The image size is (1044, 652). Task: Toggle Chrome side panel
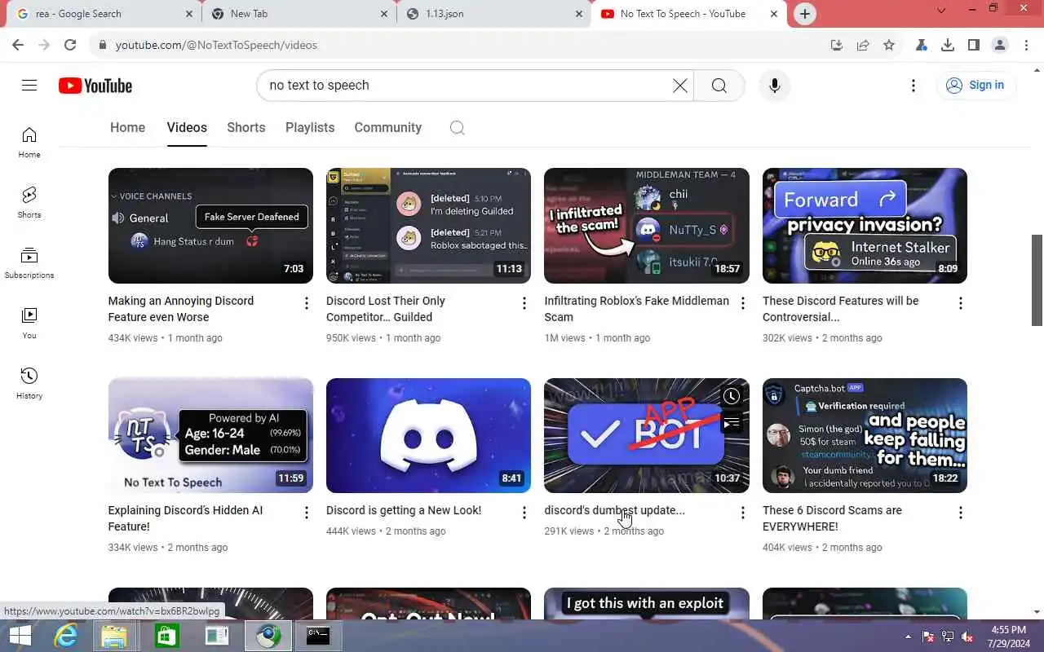pos(973,45)
